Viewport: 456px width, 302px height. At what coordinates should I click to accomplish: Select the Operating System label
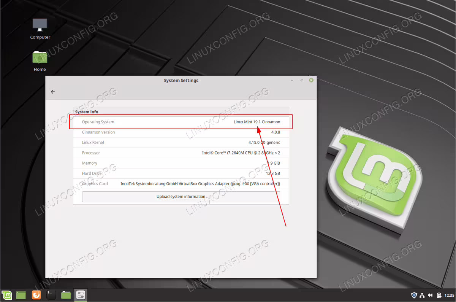[98, 122]
